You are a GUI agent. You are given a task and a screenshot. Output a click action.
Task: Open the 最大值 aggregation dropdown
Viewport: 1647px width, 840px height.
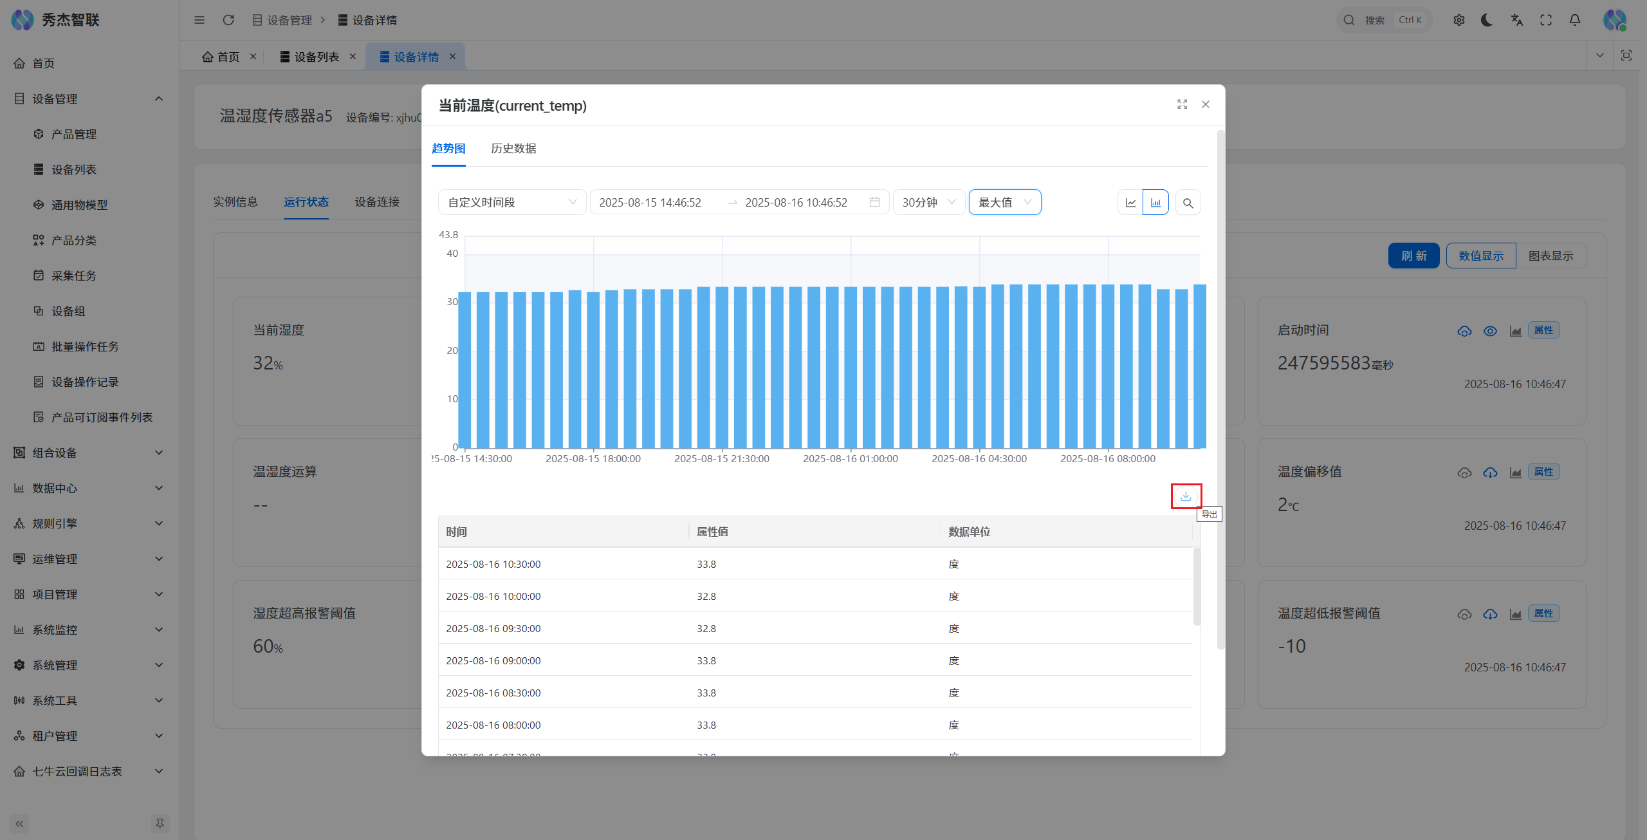point(1004,202)
